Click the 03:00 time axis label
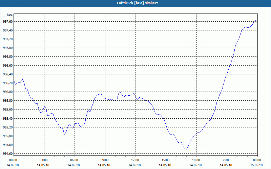Image resolution: width=271 pixels, height=169 pixels. tap(44, 160)
